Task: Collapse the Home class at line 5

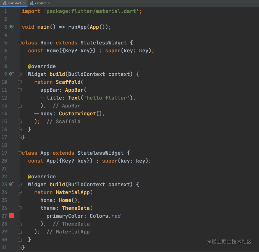Action: coord(20,43)
